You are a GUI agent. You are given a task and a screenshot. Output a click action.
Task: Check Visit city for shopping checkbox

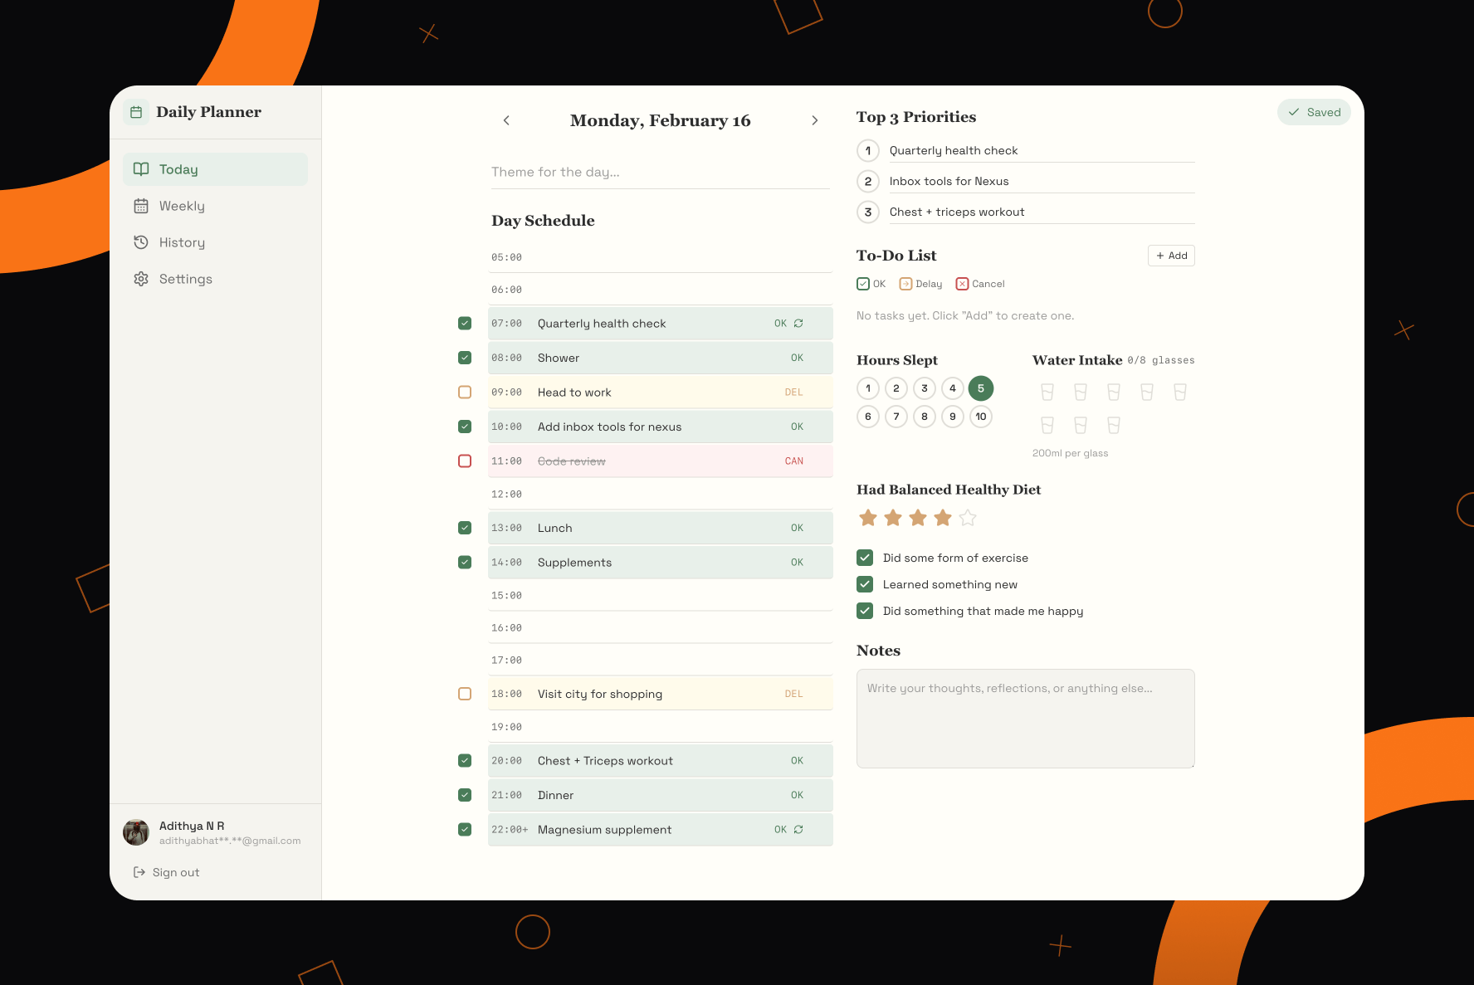[465, 694]
